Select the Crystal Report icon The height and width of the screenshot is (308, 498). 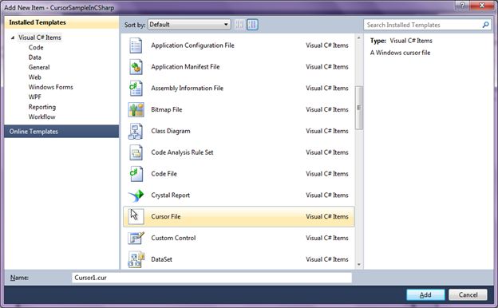point(136,195)
